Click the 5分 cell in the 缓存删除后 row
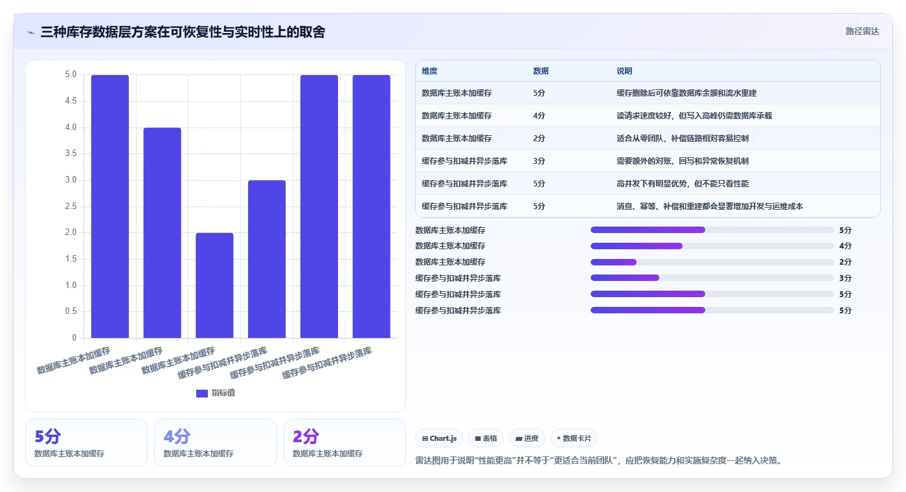Viewport: 906px width, 492px height. [539, 93]
